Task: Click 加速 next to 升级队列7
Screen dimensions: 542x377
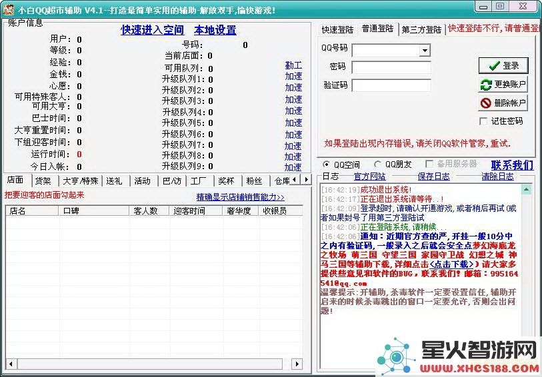Action: click(293, 146)
